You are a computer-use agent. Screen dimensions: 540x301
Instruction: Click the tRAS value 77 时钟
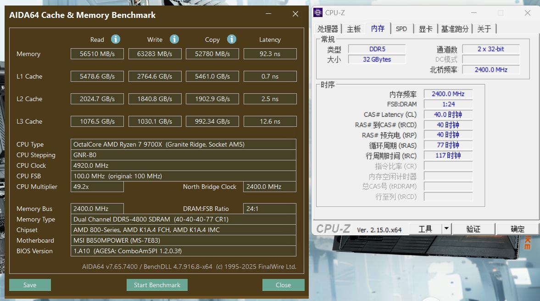(x=448, y=145)
